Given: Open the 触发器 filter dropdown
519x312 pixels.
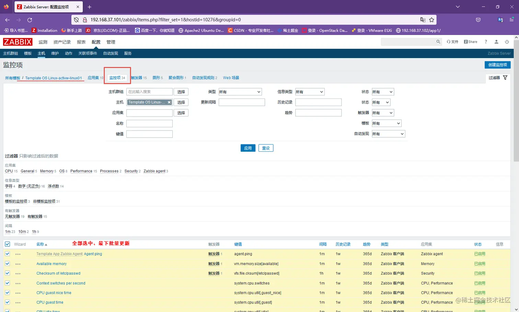Looking at the screenshot, I should 383,113.
